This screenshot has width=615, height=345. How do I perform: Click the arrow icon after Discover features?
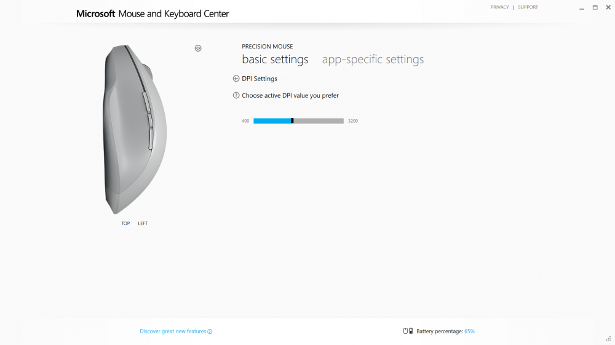(x=210, y=331)
